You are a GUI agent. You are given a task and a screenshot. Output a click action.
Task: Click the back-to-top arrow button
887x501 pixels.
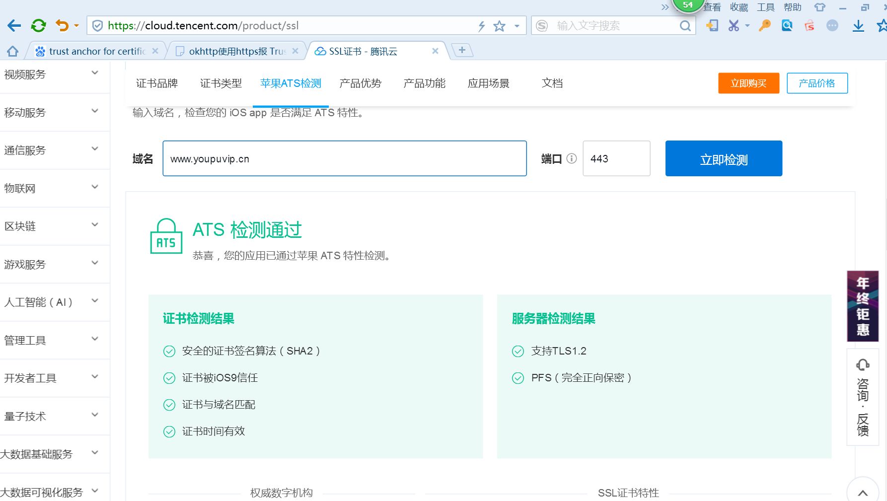pos(863,492)
